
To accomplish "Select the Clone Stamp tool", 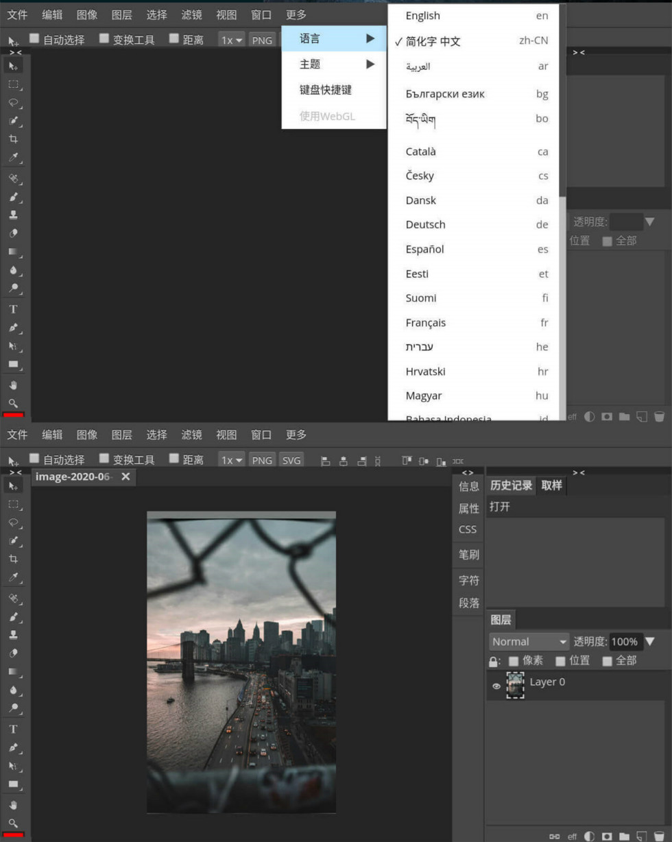I will click(14, 214).
